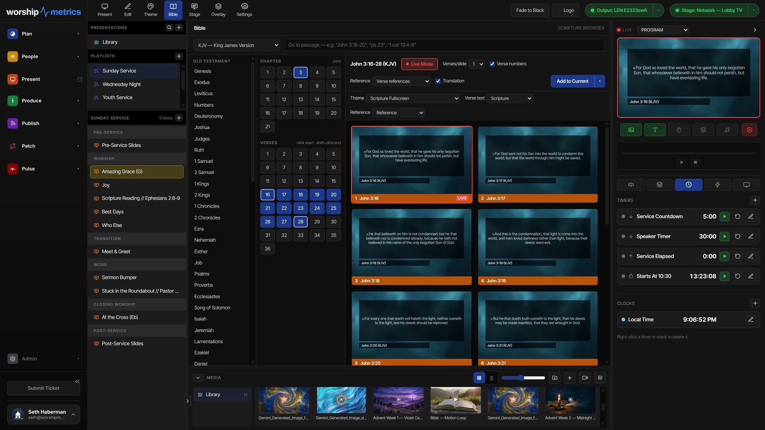Edit the Local Time clock

pos(751,320)
